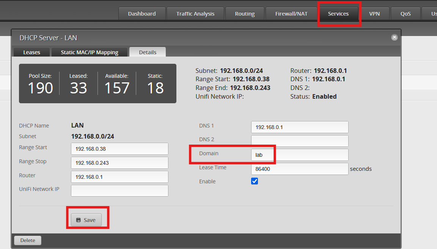Select the Services tab
Viewport: 437px width, 249px height.
click(338, 14)
